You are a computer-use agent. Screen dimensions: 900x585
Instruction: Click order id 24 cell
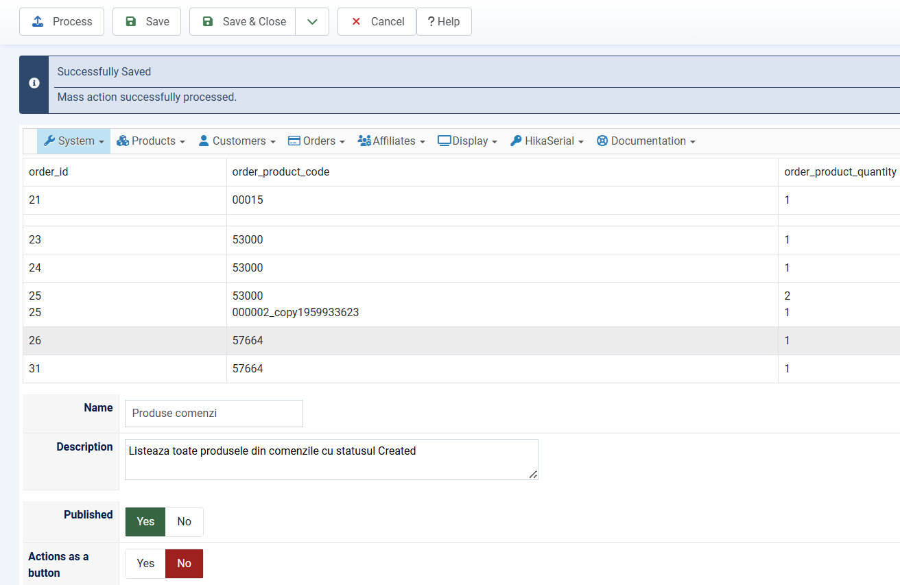point(125,267)
